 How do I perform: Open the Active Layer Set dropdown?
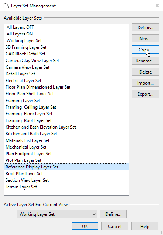tap(57, 214)
